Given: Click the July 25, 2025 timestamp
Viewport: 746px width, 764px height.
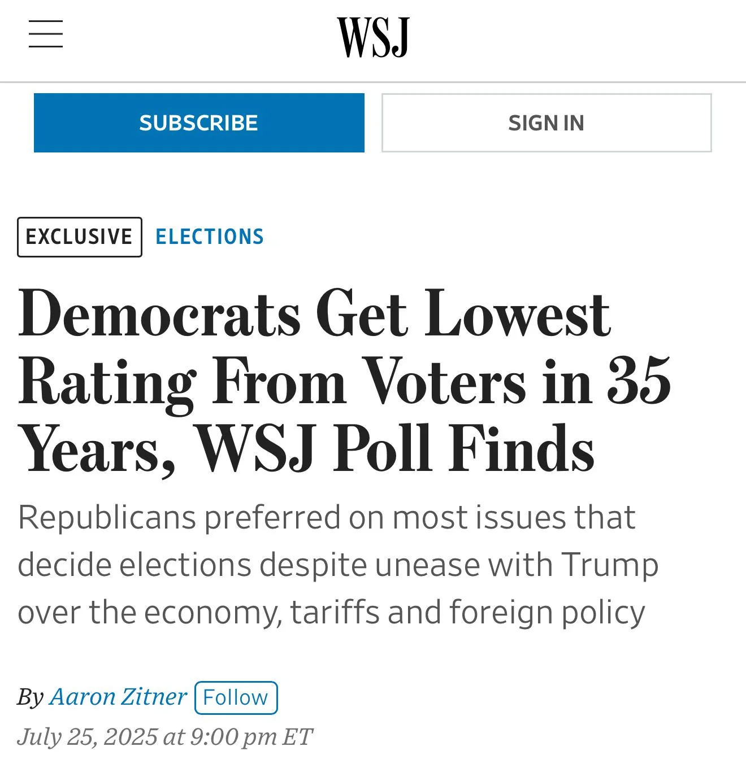Looking at the screenshot, I should pyautogui.click(x=164, y=737).
